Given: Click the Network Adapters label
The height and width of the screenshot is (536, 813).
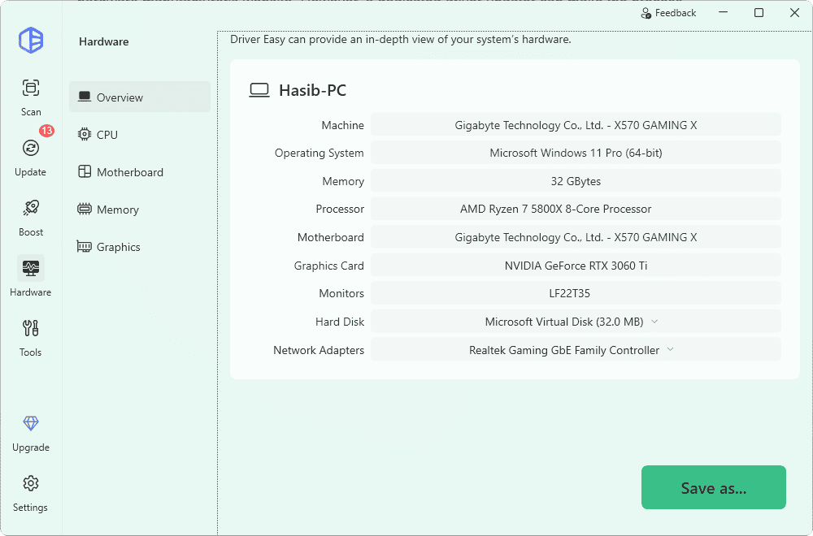Looking at the screenshot, I should coord(319,350).
